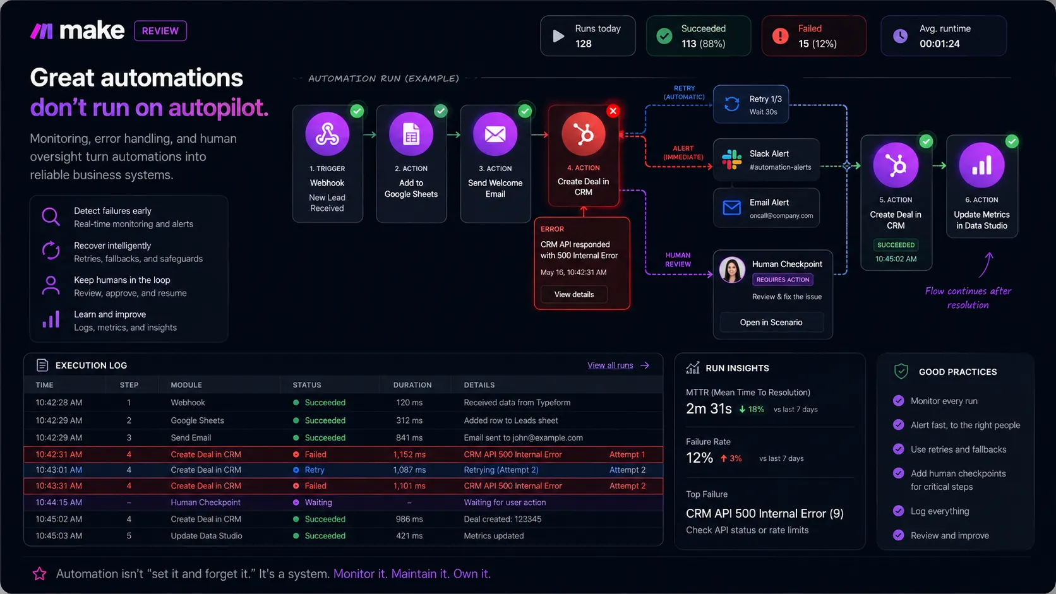Select the 10:42:31 AM failed Attempt 1 row
The image size is (1056, 594).
tap(344, 454)
